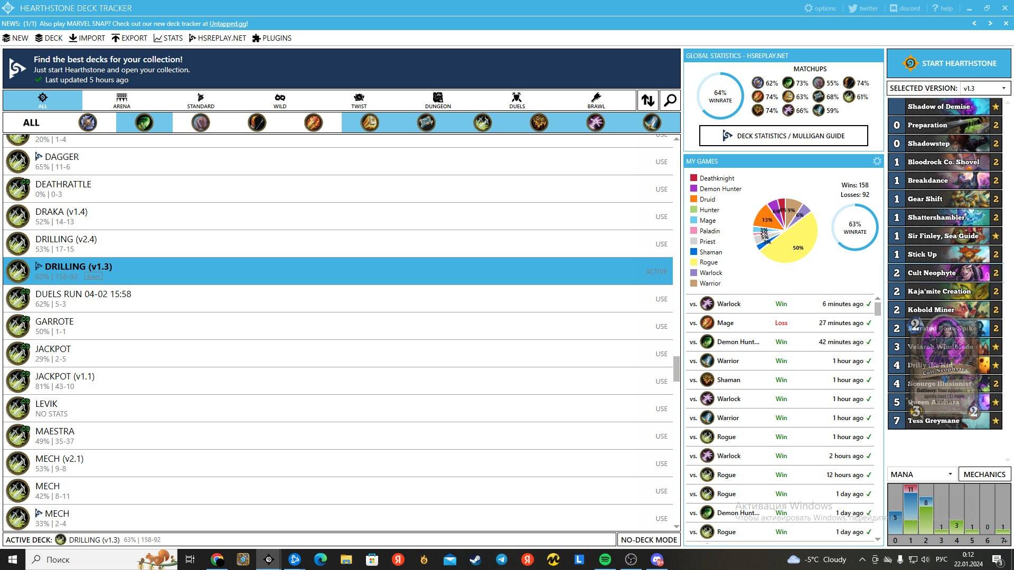Toggle the Warrior class filter icon
This screenshot has width=1014, height=570.
click(x=652, y=122)
